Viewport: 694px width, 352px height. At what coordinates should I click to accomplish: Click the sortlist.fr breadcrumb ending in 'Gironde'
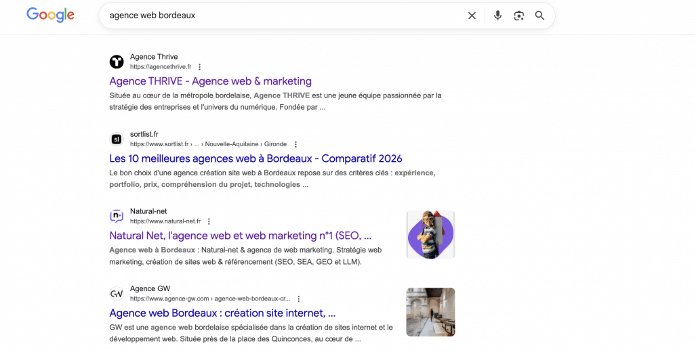tap(209, 144)
